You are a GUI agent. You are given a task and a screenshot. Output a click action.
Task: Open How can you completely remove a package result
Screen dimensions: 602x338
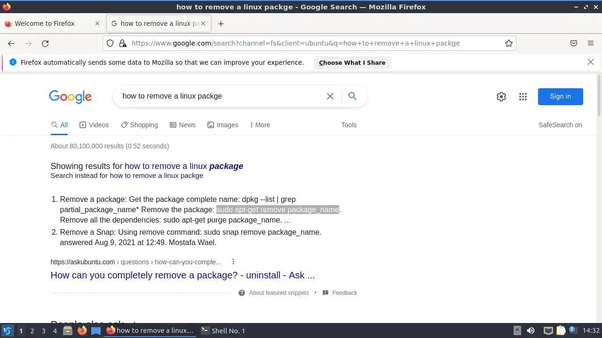pyautogui.click(x=182, y=275)
